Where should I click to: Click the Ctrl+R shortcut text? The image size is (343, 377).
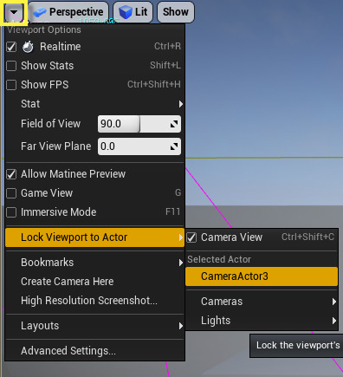(167, 46)
